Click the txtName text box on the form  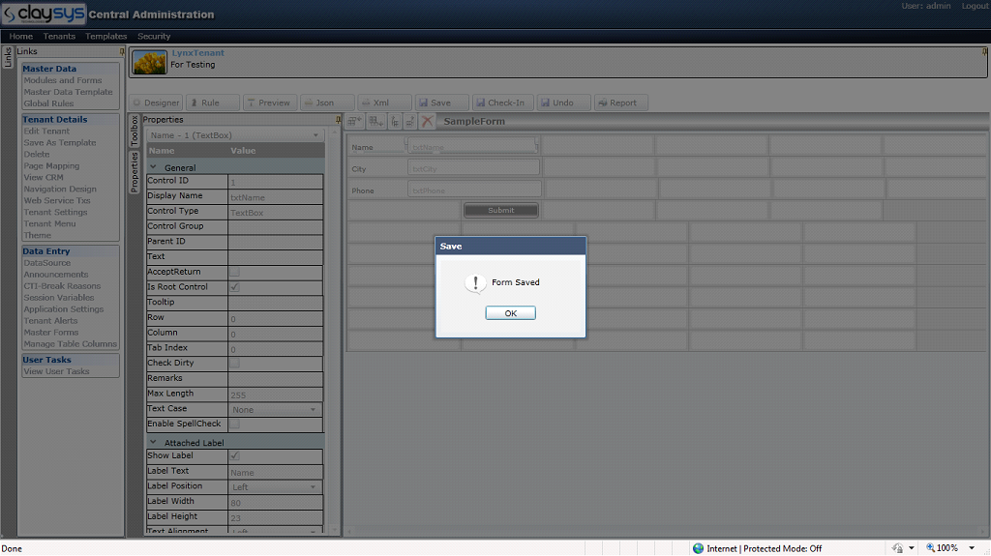coord(472,147)
